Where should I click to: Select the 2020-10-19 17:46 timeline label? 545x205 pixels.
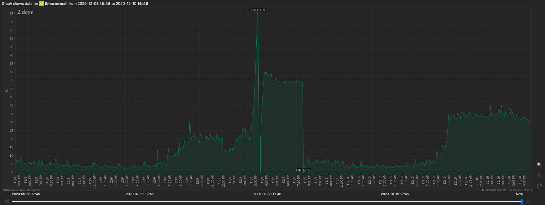[395, 194]
